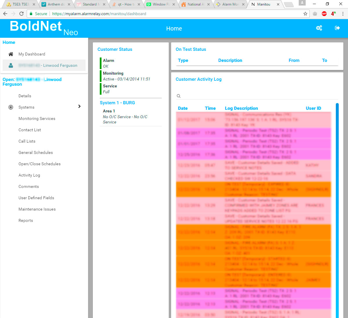
Task: Switch to the qt - How to tab
Action: (x=126, y=4)
